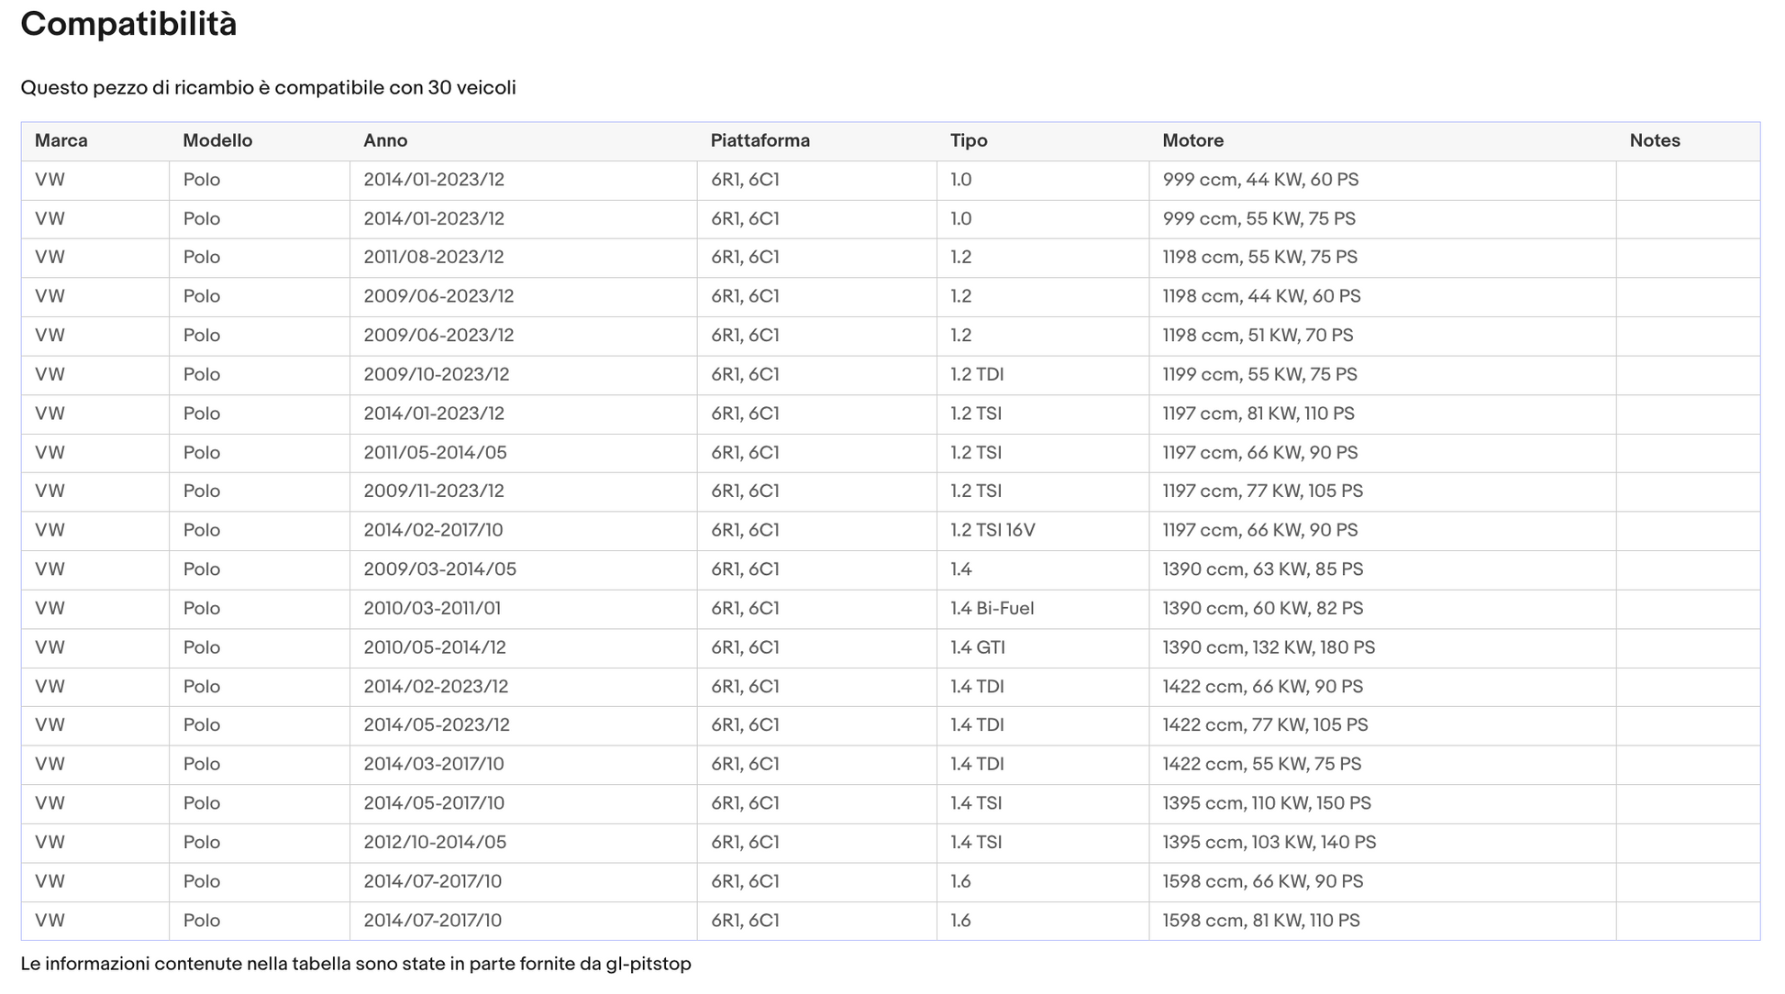Click the text about 30 compatible vehicles
Viewport: 1785px width, 994px height.
click(268, 88)
